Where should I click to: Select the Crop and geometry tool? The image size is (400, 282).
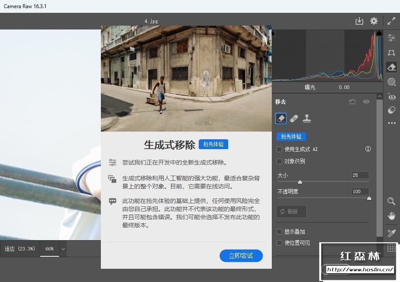tap(391, 53)
